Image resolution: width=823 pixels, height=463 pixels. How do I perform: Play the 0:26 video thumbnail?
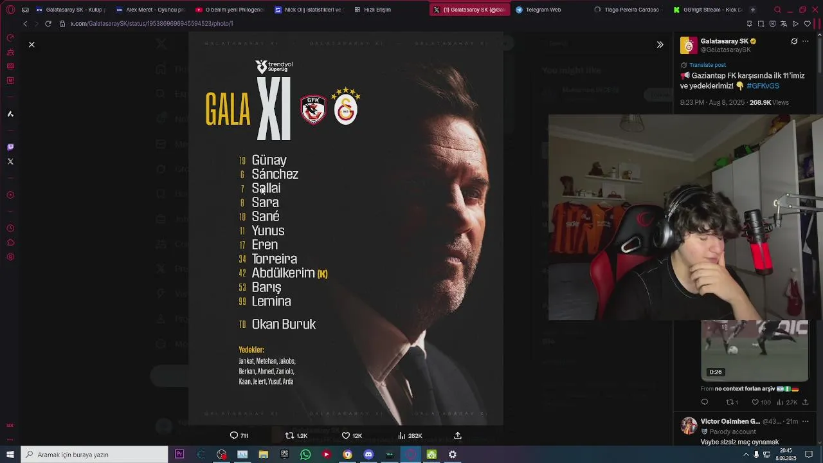coord(754,350)
